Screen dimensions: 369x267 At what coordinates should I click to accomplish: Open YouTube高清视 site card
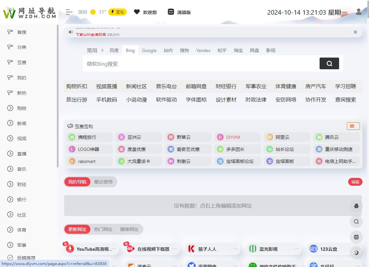click(91, 249)
